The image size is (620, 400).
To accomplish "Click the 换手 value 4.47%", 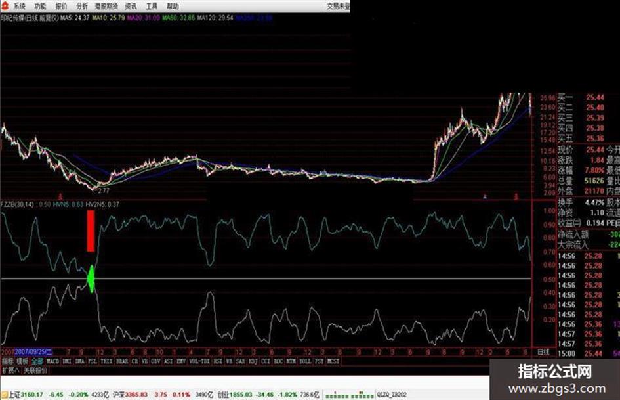I will coord(594,202).
